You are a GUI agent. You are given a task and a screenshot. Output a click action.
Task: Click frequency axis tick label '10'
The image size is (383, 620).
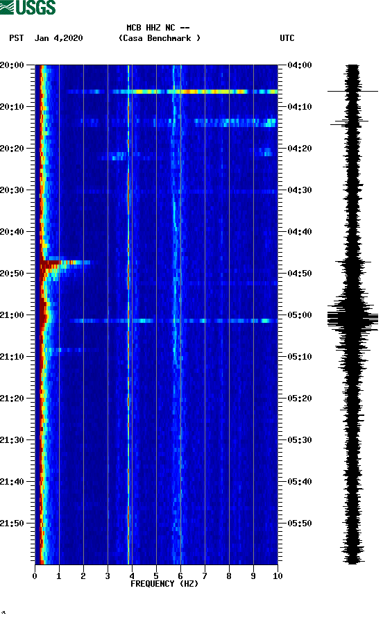pyautogui.click(x=278, y=576)
